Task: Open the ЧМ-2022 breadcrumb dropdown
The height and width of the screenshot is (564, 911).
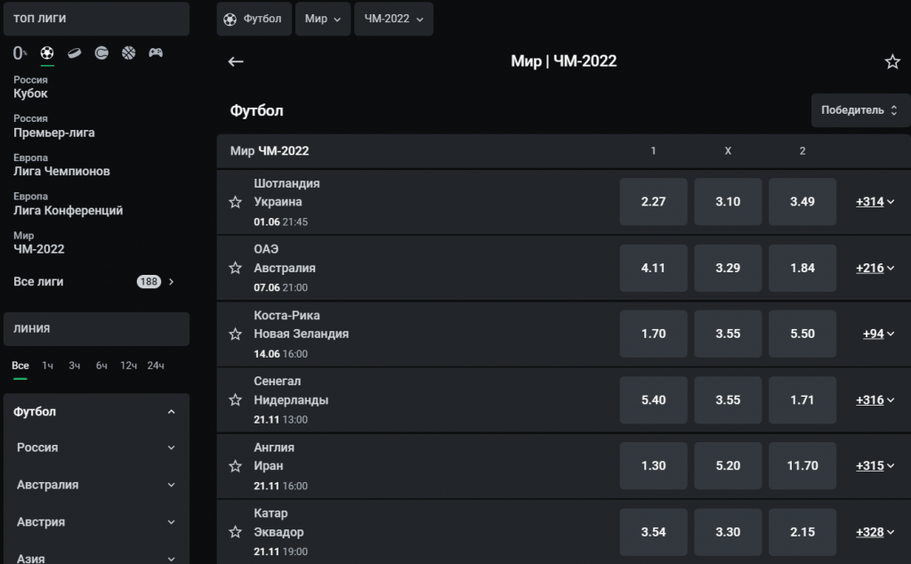Action: click(393, 19)
